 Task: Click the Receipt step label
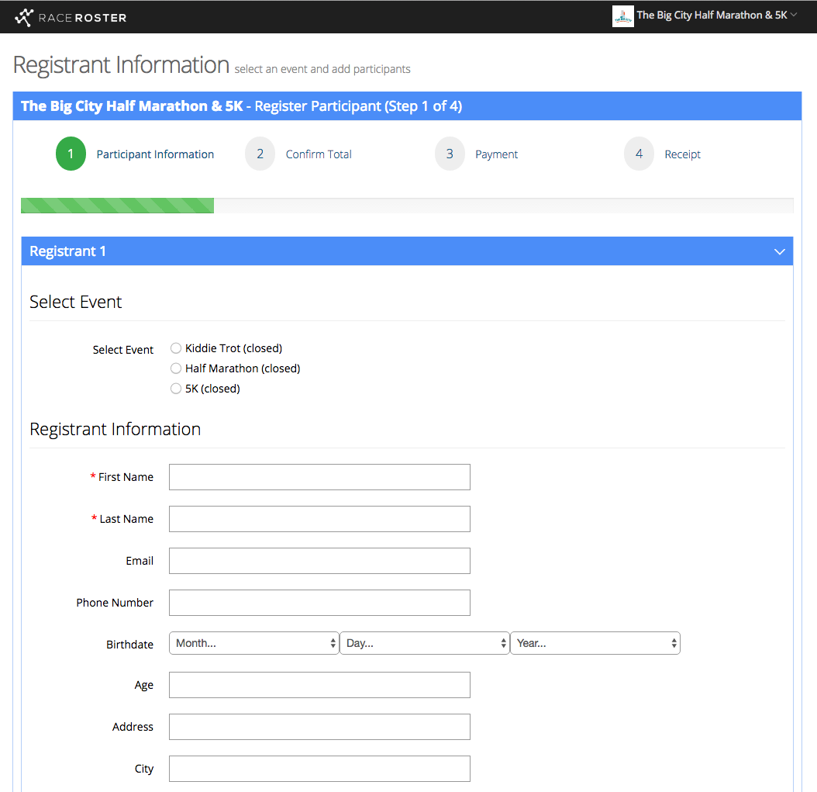682,154
